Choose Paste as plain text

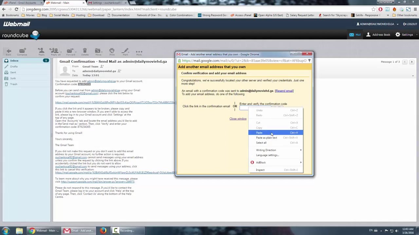(276, 138)
